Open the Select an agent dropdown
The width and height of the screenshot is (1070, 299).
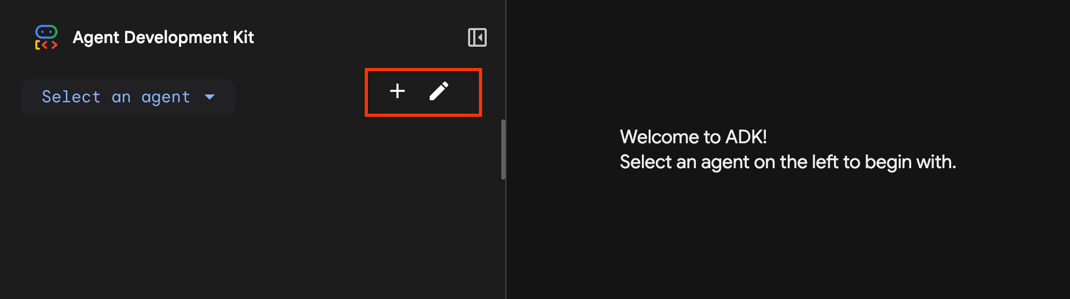coord(128,97)
